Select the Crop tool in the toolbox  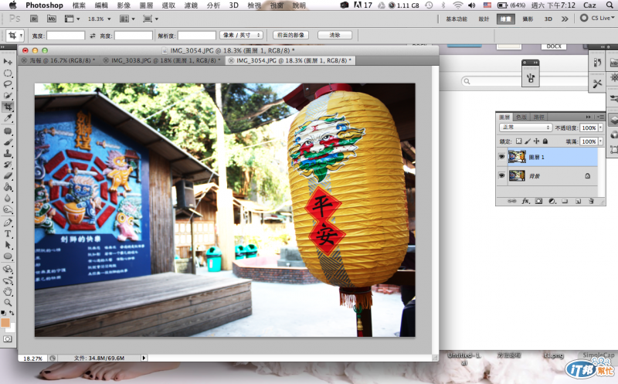coord(8,107)
